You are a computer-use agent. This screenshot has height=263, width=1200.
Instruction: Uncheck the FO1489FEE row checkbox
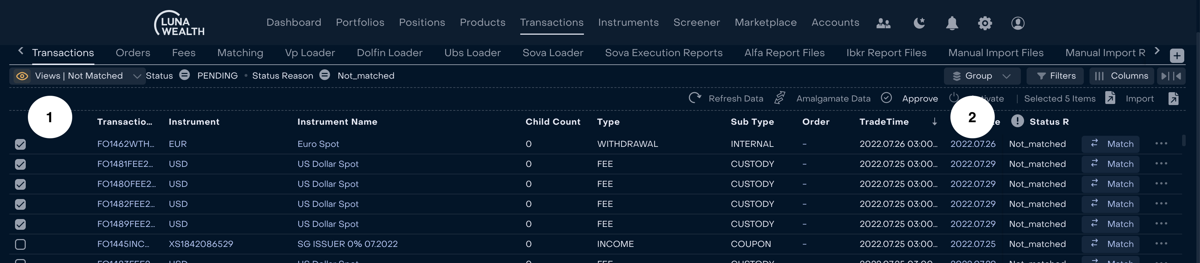pyautogui.click(x=20, y=224)
